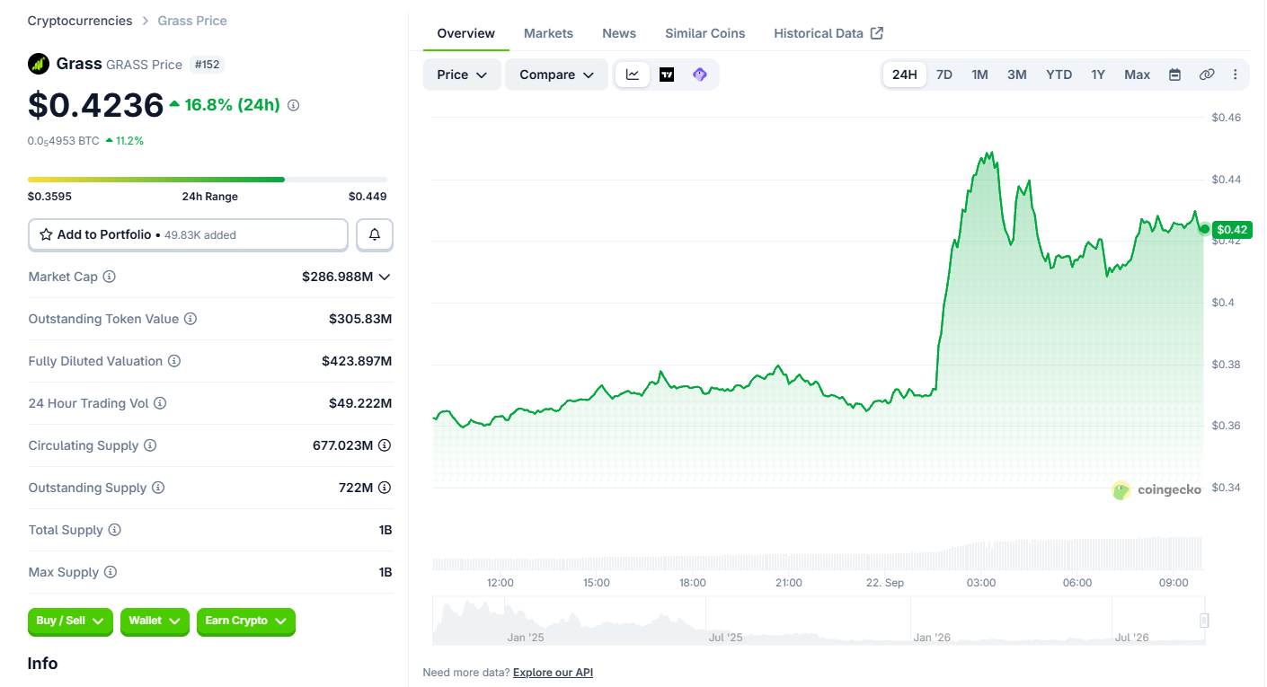Image resolution: width=1267 pixels, height=687 pixels.
Task: Open Outstanding Token Value info icon
Action: pos(190,319)
